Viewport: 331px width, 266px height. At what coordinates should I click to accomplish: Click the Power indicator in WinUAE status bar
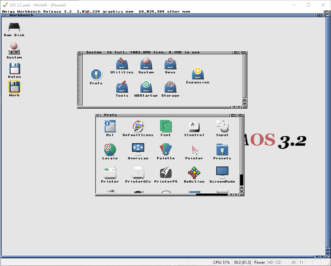[259, 262]
